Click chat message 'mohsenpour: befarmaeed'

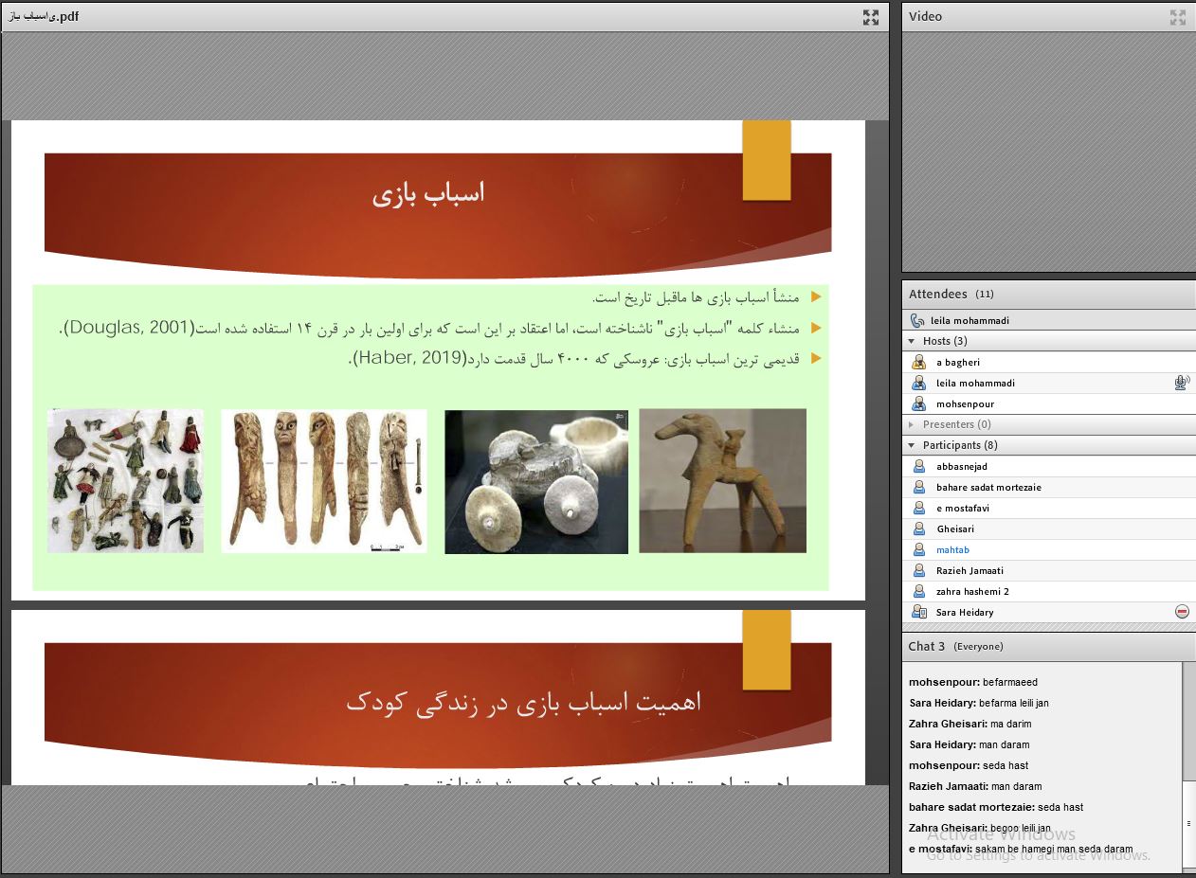(973, 683)
